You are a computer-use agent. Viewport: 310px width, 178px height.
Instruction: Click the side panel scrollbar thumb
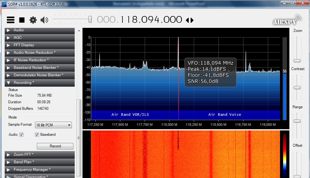click(x=79, y=138)
